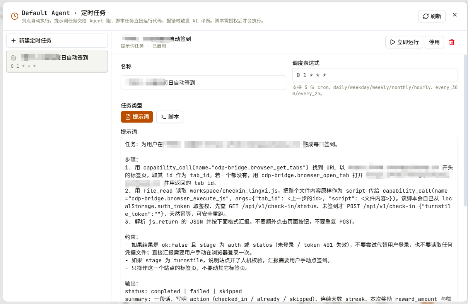Click 新建定时任务 button
Viewport: 468px width, 304px height.
coord(57,41)
